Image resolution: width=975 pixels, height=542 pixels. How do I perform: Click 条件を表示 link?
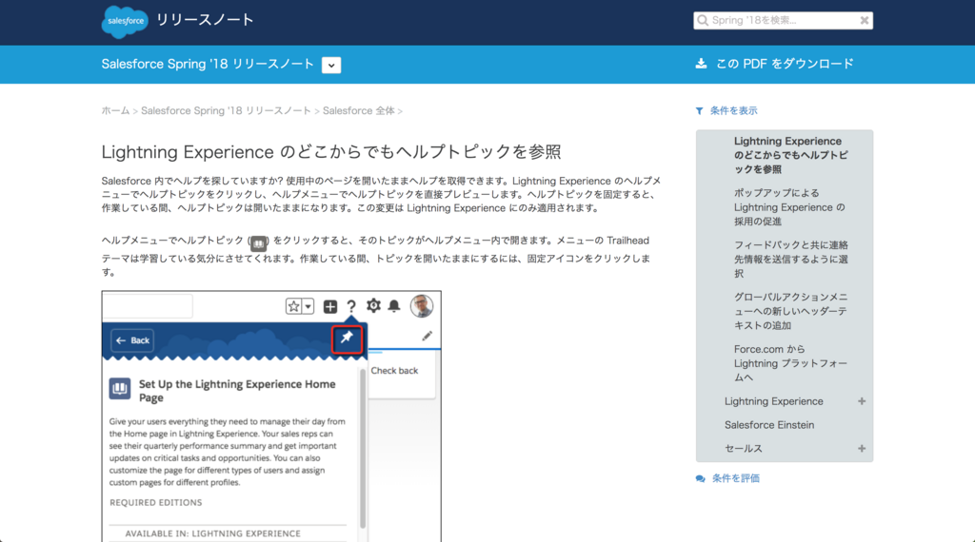pyautogui.click(x=734, y=110)
